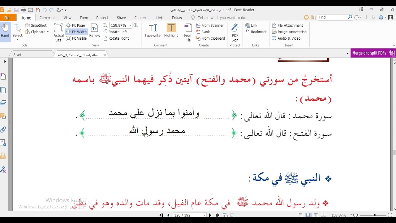Open the notification bell dropdown
The width and height of the screenshot is (396, 223).
click(382, 17)
